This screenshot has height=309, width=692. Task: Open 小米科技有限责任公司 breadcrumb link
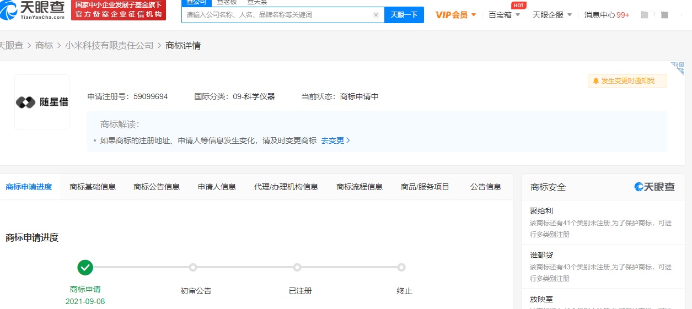(x=109, y=45)
